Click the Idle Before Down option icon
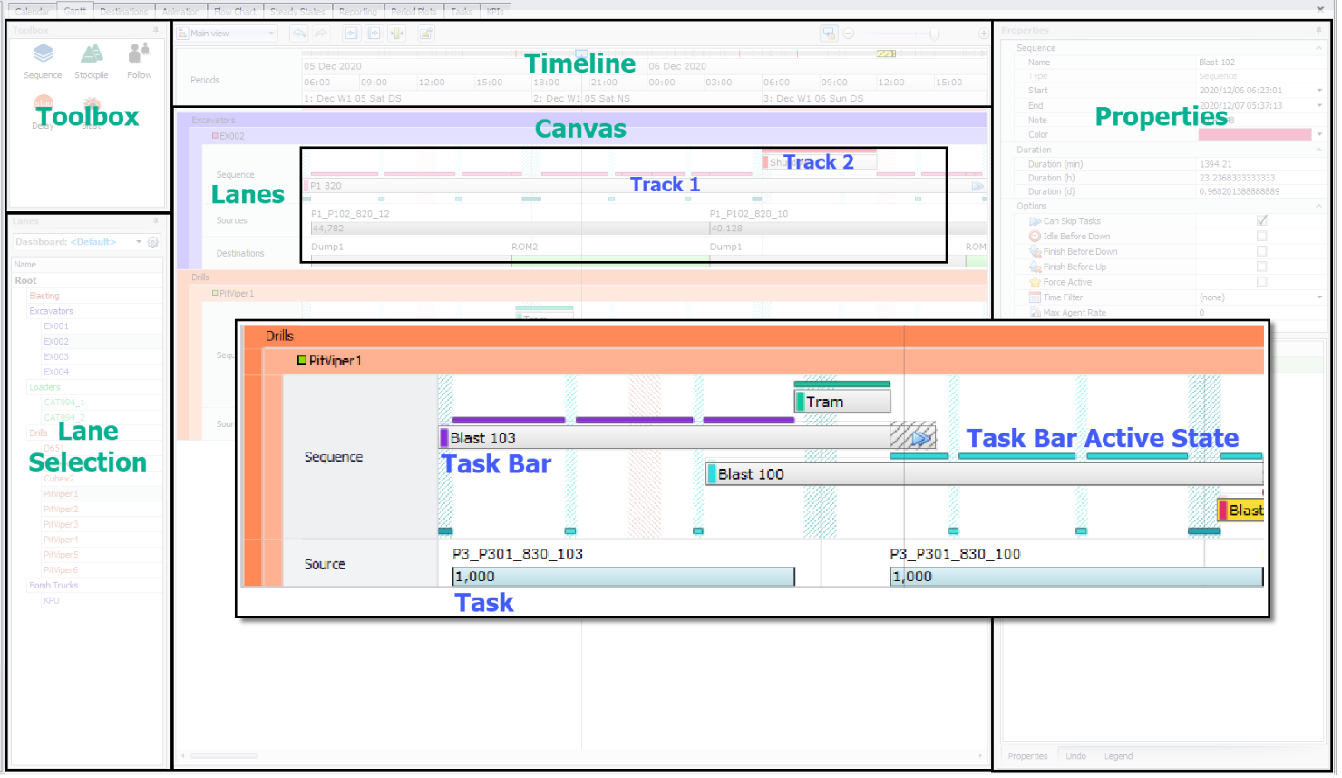Image resolution: width=1342 pixels, height=778 pixels. [x=1035, y=237]
